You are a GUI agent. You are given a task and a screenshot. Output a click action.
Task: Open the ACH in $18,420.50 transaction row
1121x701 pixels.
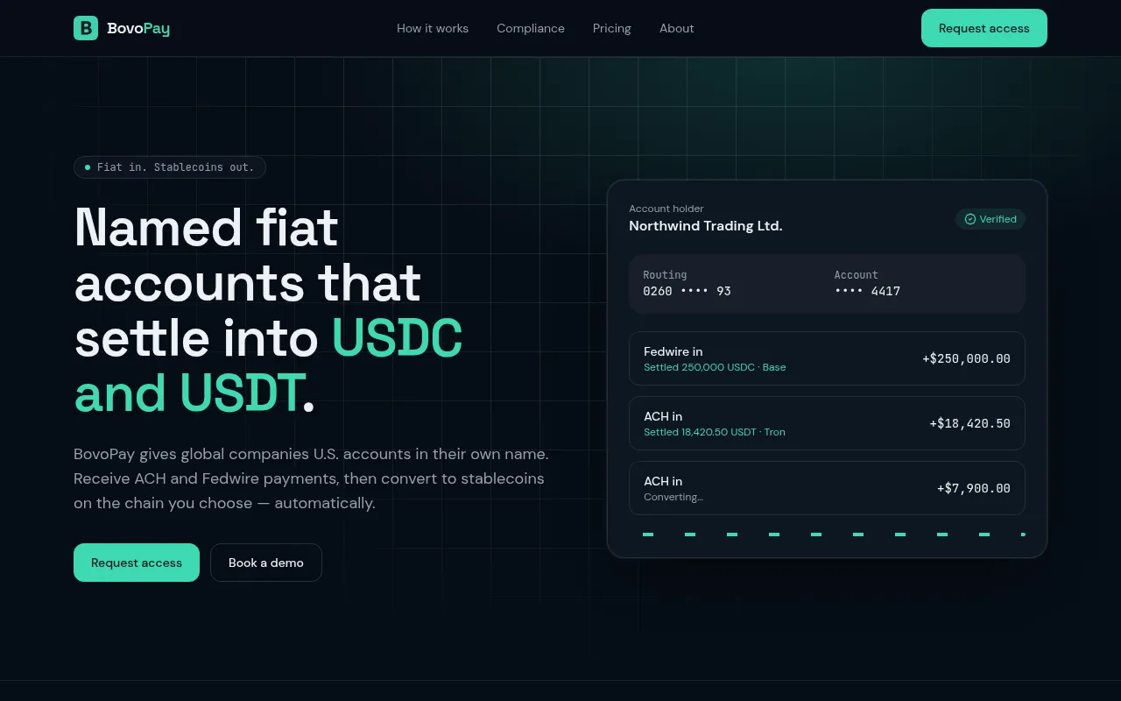pyautogui.click(x=827, y=423)
